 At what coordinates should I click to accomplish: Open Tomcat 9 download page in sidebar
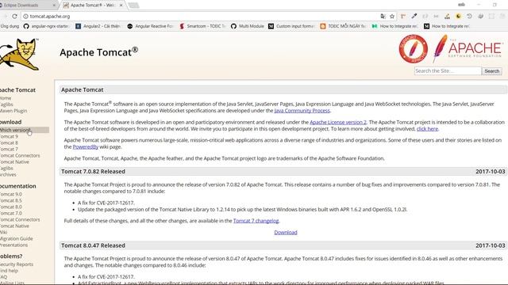tap(9, 136)
